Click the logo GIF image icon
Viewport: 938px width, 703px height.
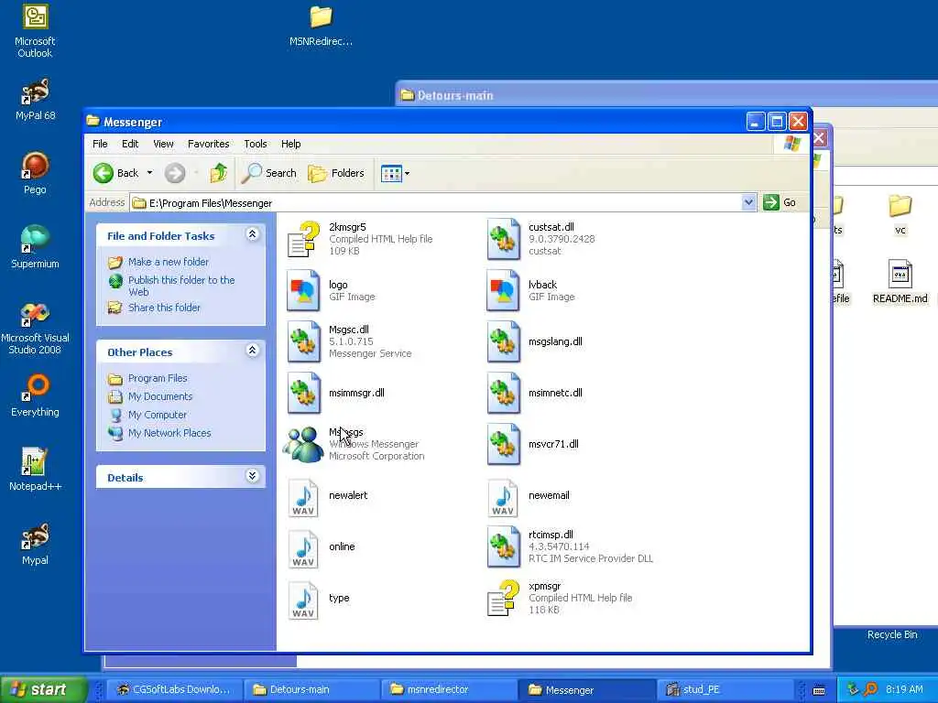[303, 290]
